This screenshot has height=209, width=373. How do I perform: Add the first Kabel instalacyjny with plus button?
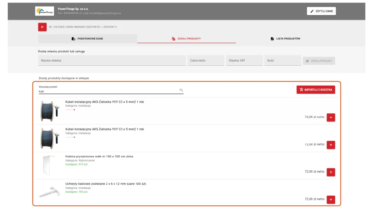[331, 117]
